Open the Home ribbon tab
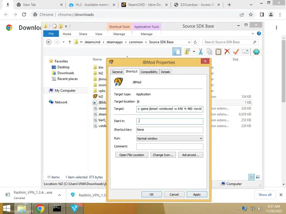The height and width of the screenshot is (214, 286). pos(67,34)
